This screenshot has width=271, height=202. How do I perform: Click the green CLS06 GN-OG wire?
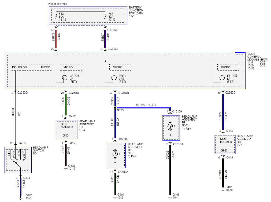pos(66,104)
